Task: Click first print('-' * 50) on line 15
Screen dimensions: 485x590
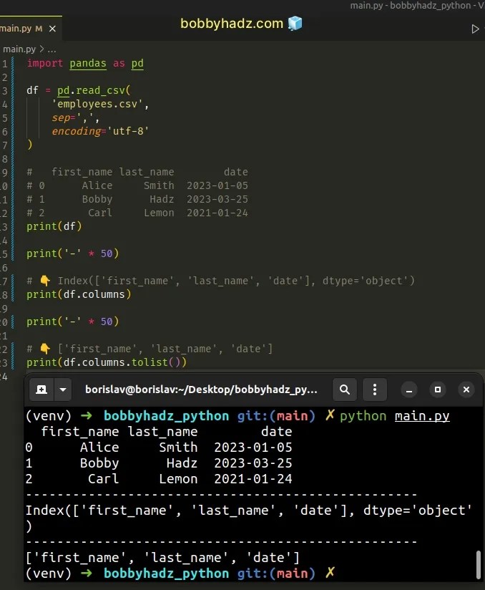Action: tap(72, 253)
